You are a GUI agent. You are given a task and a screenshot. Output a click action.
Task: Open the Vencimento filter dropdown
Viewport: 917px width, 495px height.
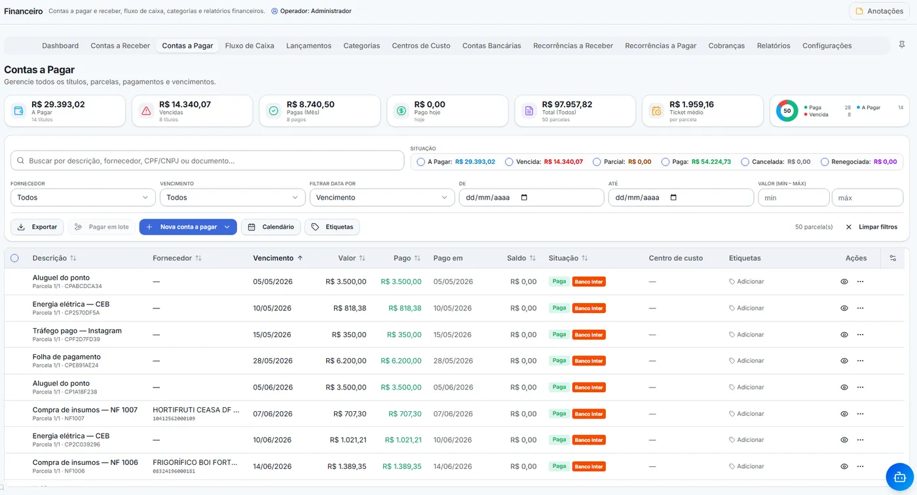point(233,197)
